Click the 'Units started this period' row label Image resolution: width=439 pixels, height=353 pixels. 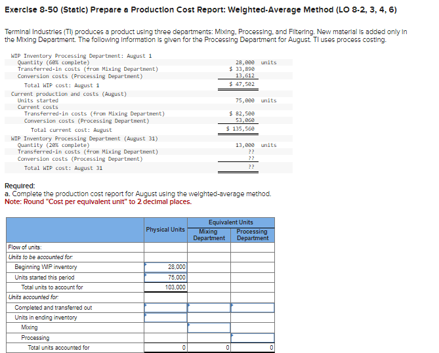[x=45, y=278]
